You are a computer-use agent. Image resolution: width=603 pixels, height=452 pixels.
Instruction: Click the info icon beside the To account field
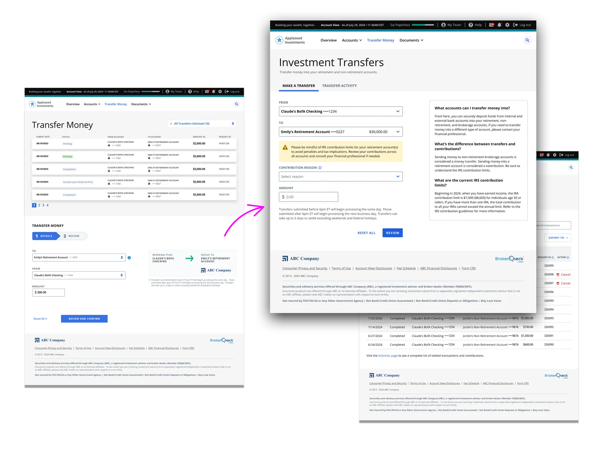point(129,258)
